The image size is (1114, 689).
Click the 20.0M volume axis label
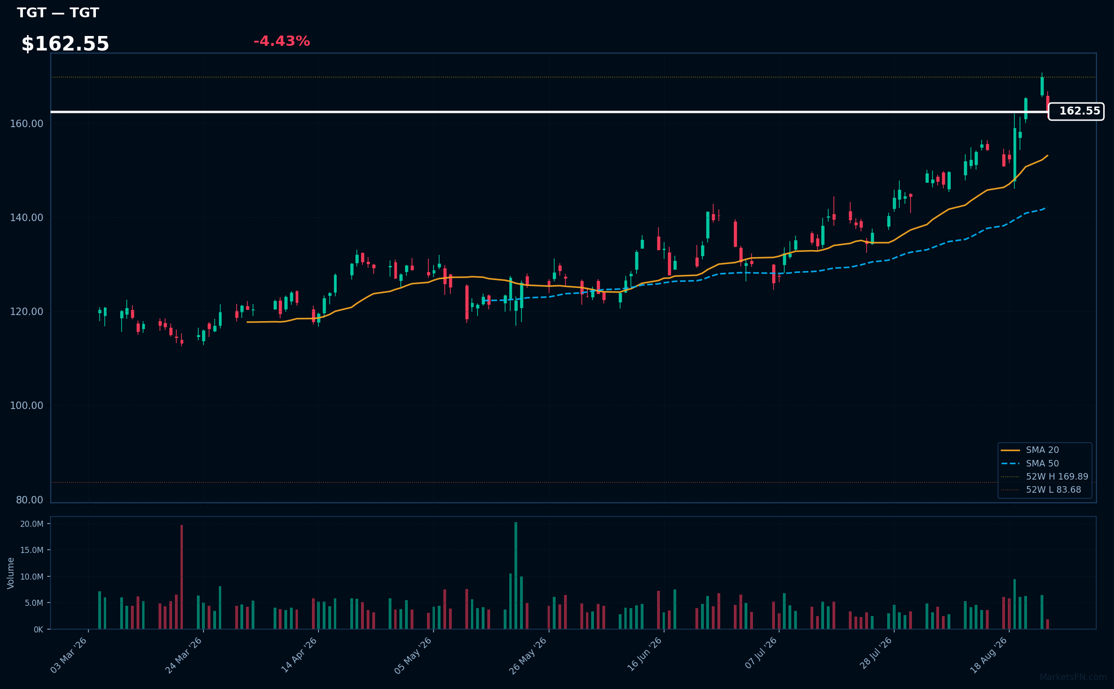coord(32,524)
